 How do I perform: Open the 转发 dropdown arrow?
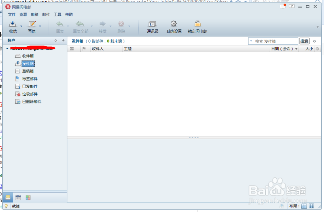click(x=110, y=26)
